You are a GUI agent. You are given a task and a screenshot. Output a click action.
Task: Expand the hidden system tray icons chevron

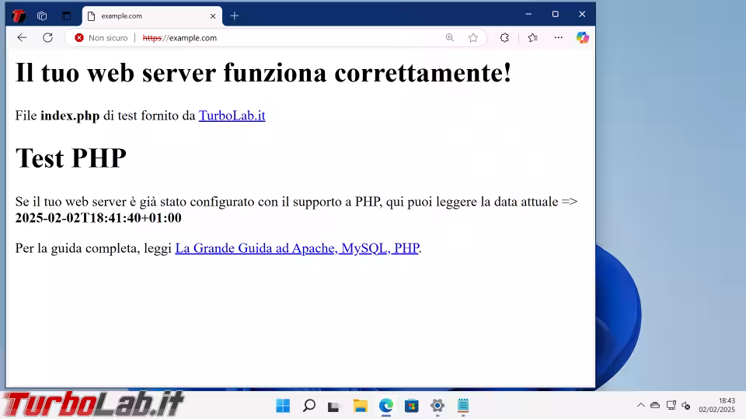(640, 405)
